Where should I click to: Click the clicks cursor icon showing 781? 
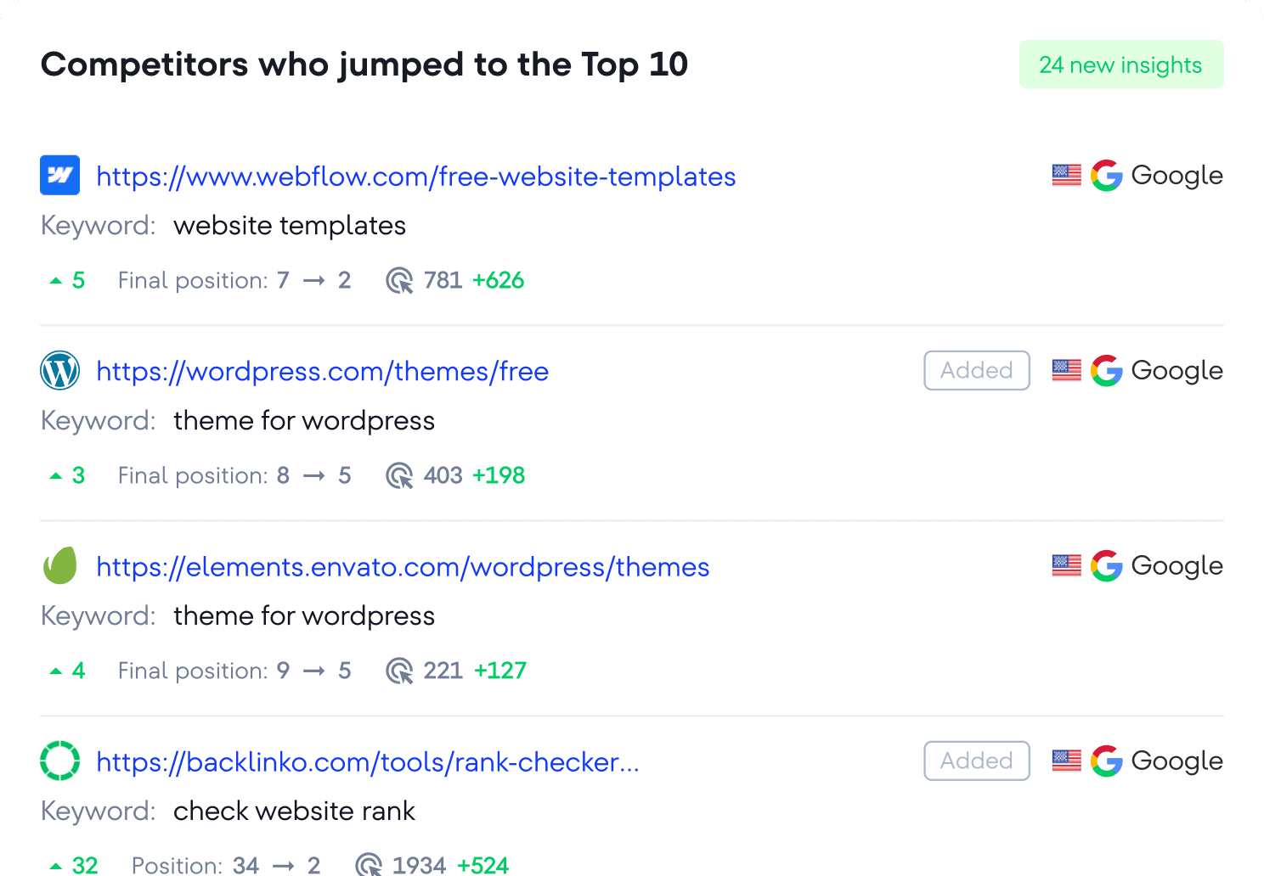click(398, 280)
